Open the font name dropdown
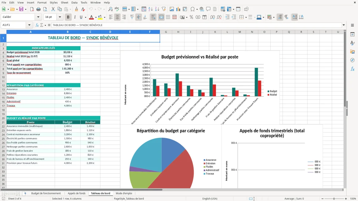358x201 pixels. (x=38, y=17)
